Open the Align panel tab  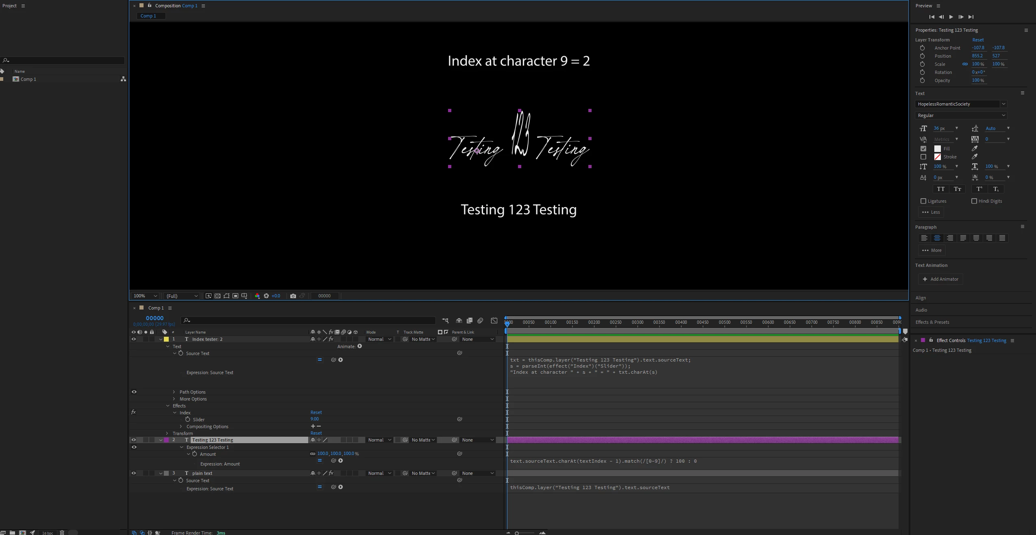pyautogui.click(x=921, y=298)
